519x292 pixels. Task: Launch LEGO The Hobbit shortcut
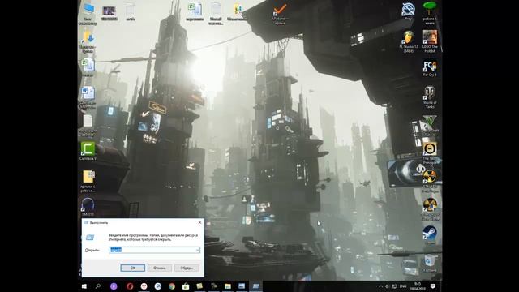[430, 41]
